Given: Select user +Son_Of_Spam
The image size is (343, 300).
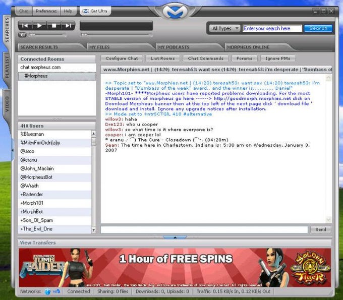Looking at the screenshot, I should click(54, 220).
